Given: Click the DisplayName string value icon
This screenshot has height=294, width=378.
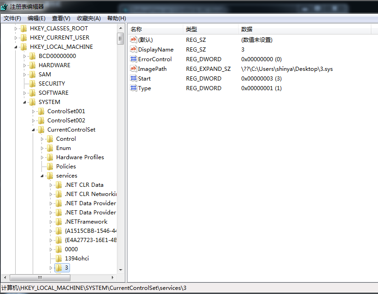Looking at the screenshot, I should (x=134, y=50).
